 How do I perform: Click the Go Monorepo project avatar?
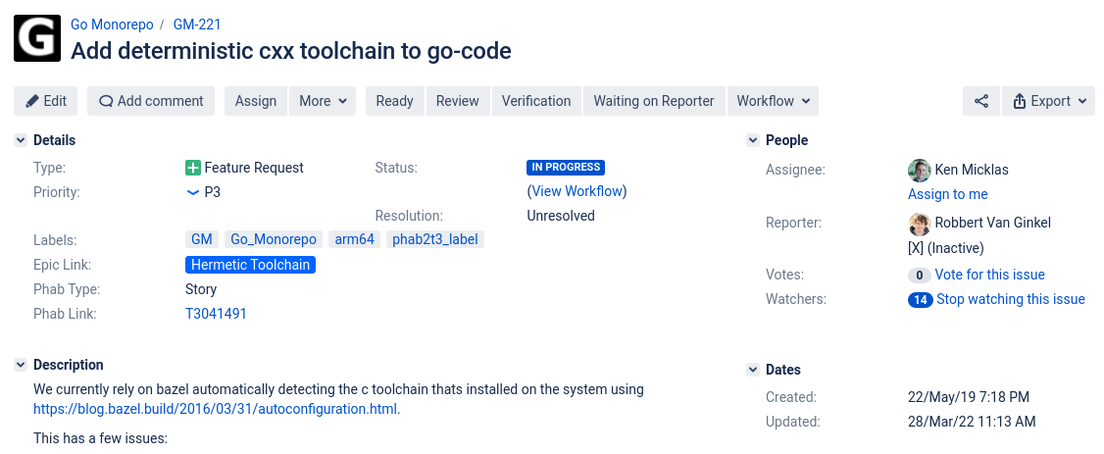coord(37,38)
